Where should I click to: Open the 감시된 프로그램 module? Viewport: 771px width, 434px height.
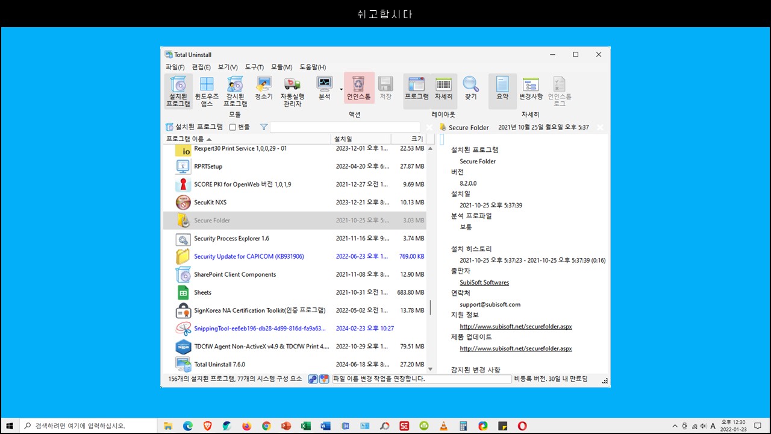coord(235,92)
